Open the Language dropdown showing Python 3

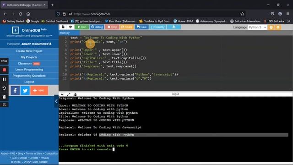[257, 27]
